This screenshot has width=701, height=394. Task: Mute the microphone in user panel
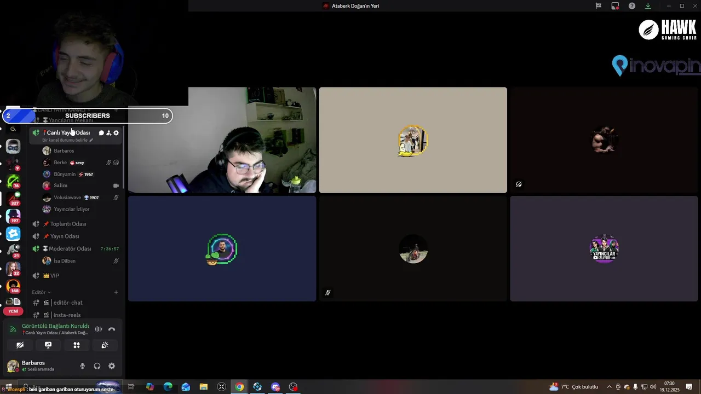pos(83,366)
